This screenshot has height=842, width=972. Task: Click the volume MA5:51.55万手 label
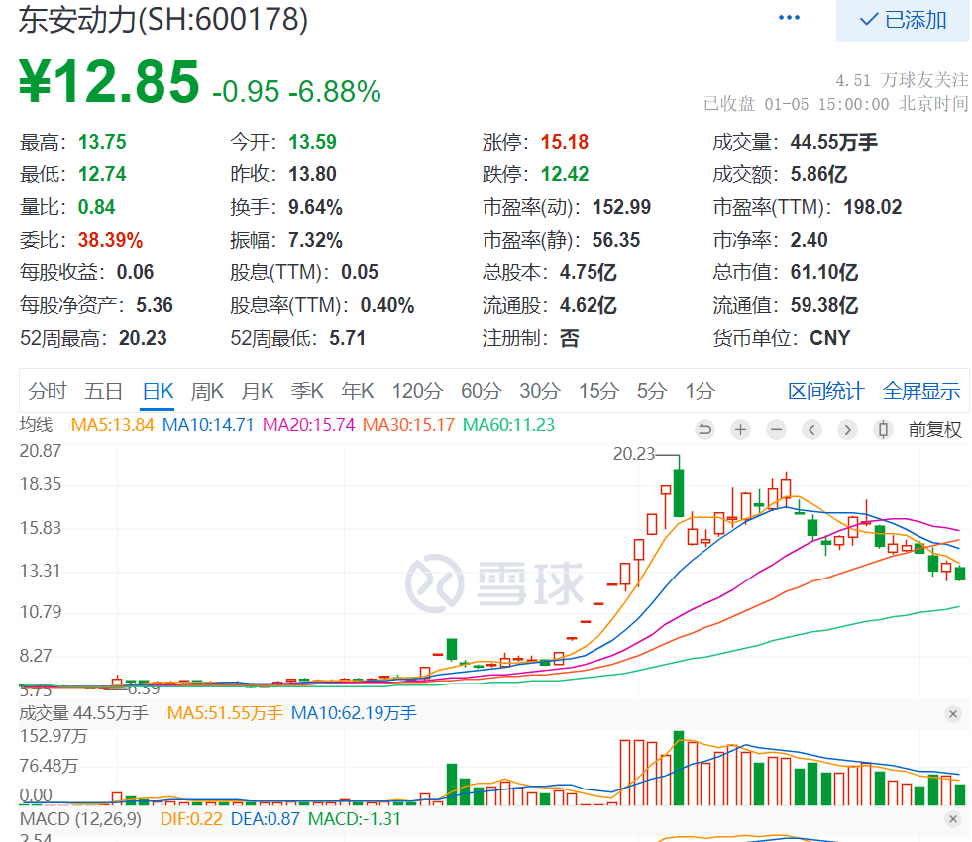pos(225,714)
